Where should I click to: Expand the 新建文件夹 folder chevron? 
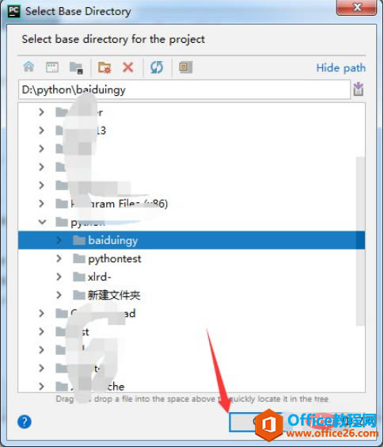pos(59,295)
